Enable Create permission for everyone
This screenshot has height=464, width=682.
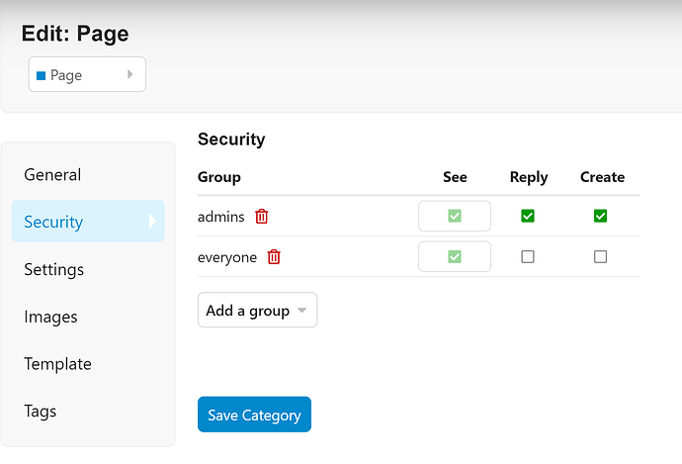[x=600, y=257]
